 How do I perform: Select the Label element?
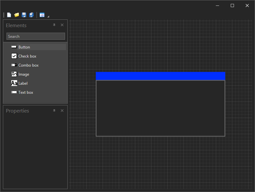tap(39, 83)
